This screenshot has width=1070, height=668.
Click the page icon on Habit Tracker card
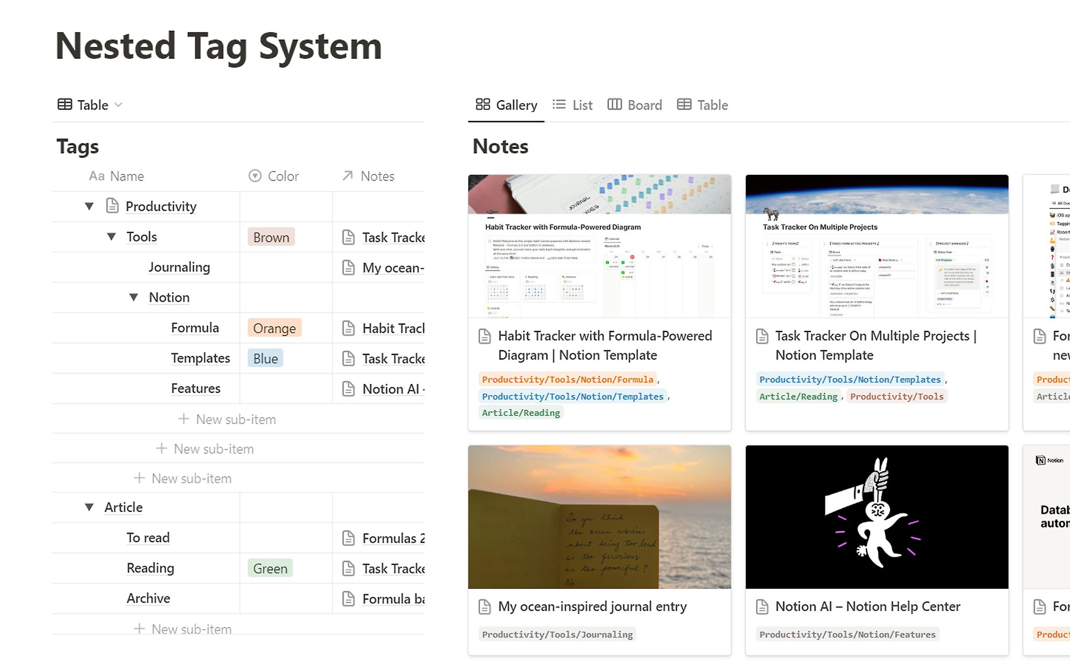pos(484,336)
